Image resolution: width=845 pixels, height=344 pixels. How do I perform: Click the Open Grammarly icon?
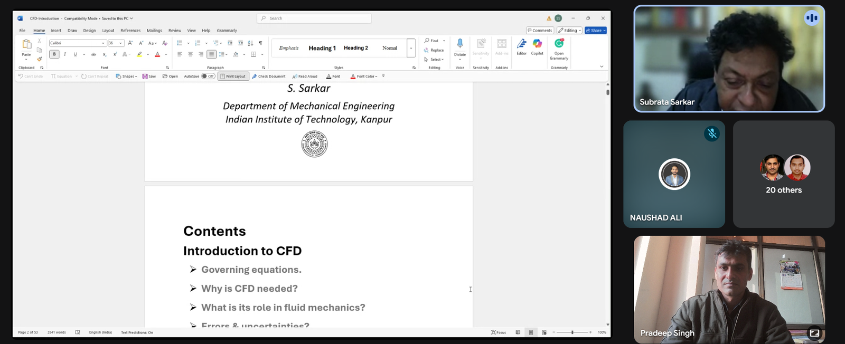[559, 44]
